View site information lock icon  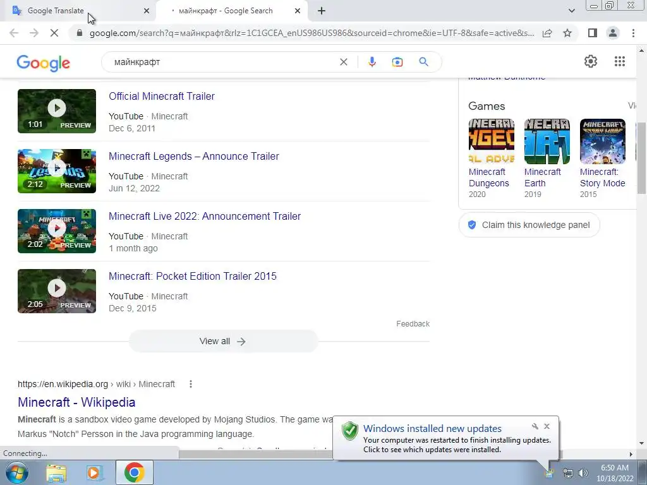[80, 33]
